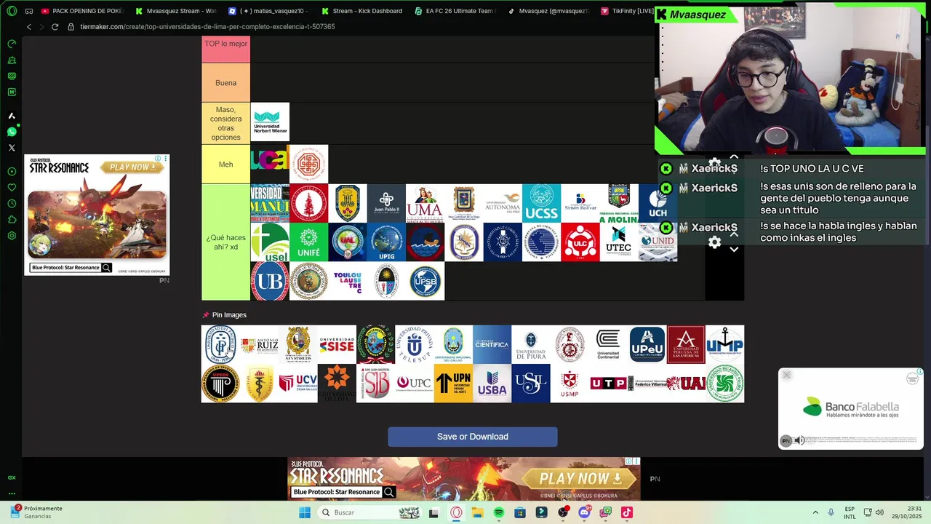This screenshot has height=524, width=931.
Task: Click PLAY NOW on side Star Resonance ad
Action: (x=132, y=167)
